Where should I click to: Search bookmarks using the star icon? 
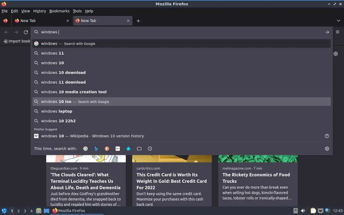128,149
